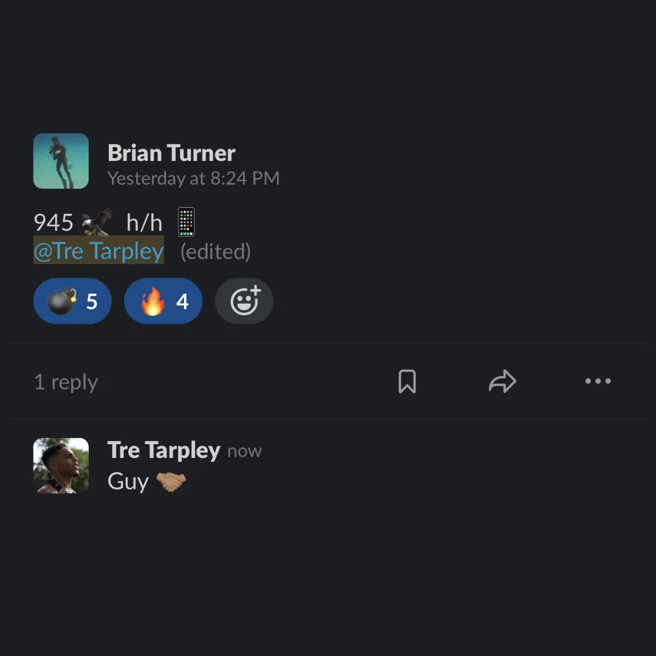Select the 'Guy' reply message text
Image resolution: width=656 pixels, height=656 pixels.
128,482
